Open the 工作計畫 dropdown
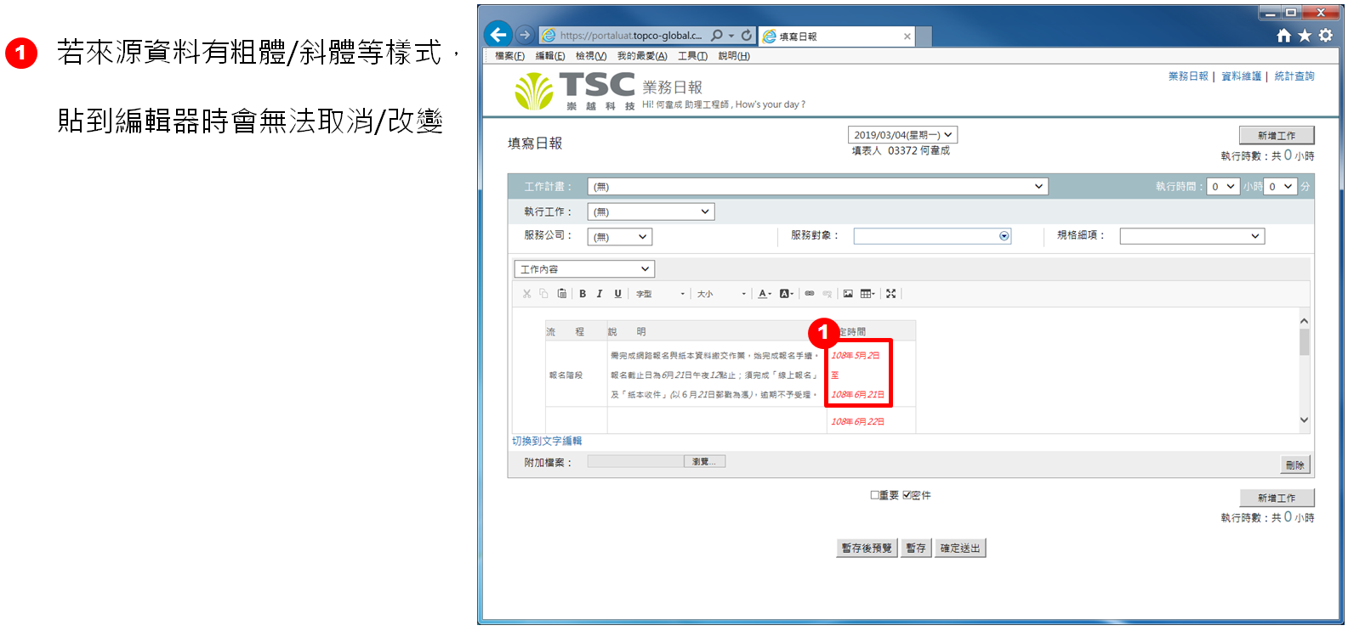The width and height of the screenshot is (1348, 631). [x=816, y=187]
